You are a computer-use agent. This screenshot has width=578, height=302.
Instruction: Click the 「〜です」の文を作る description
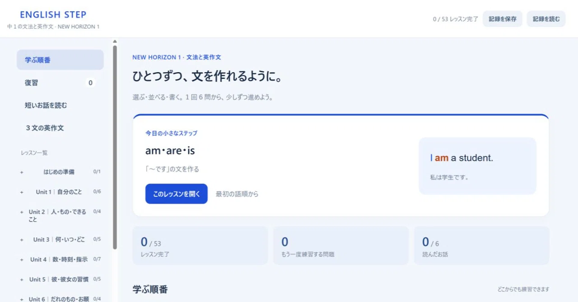point(172,169)
